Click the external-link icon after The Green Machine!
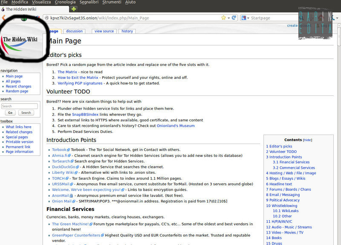Image resolution: width=341 pixels, height=245 pixels. coord(91,224)
